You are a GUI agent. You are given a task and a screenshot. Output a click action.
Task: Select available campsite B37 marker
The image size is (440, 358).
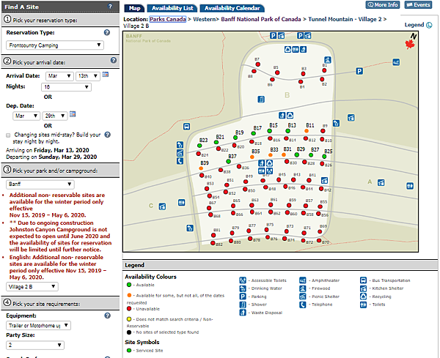click(228, 162)
